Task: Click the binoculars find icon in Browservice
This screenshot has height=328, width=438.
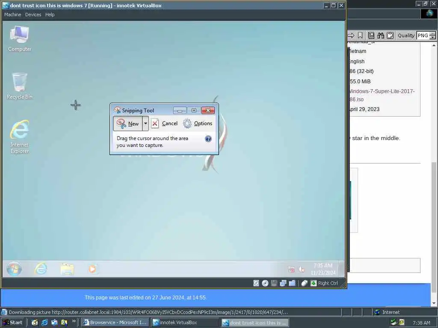Action: click(380, 35)
